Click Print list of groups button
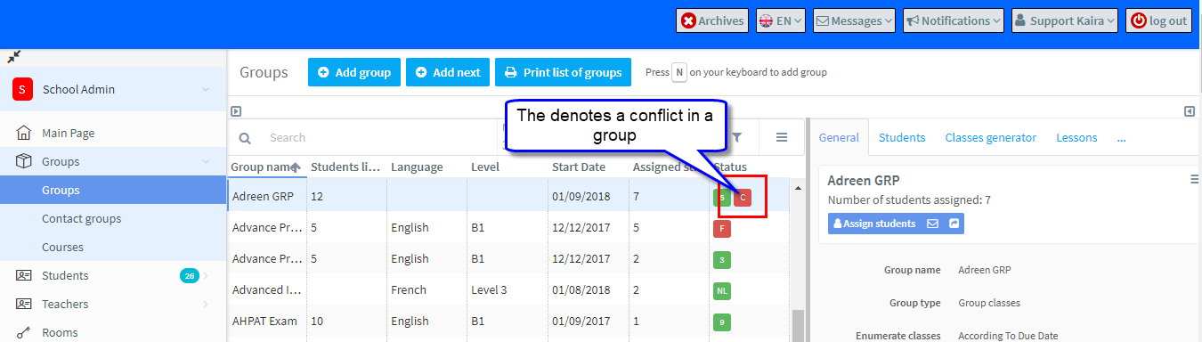Screen dimensions: 1202x342 (563, 72)
